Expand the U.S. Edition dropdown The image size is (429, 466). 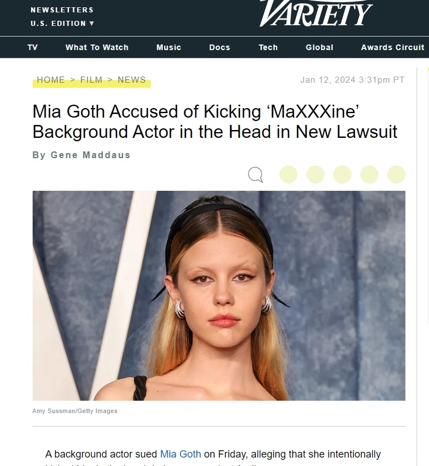point(62,24)
